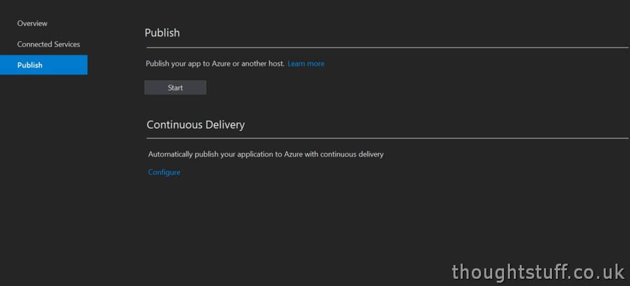Screen dimensions: 630x286
Task: Click the word 'Azure' in the Publish description
Action: coord(220,64)
